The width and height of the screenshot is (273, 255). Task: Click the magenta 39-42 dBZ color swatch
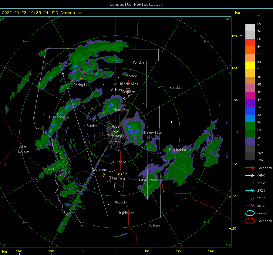[x=250, y=96]
